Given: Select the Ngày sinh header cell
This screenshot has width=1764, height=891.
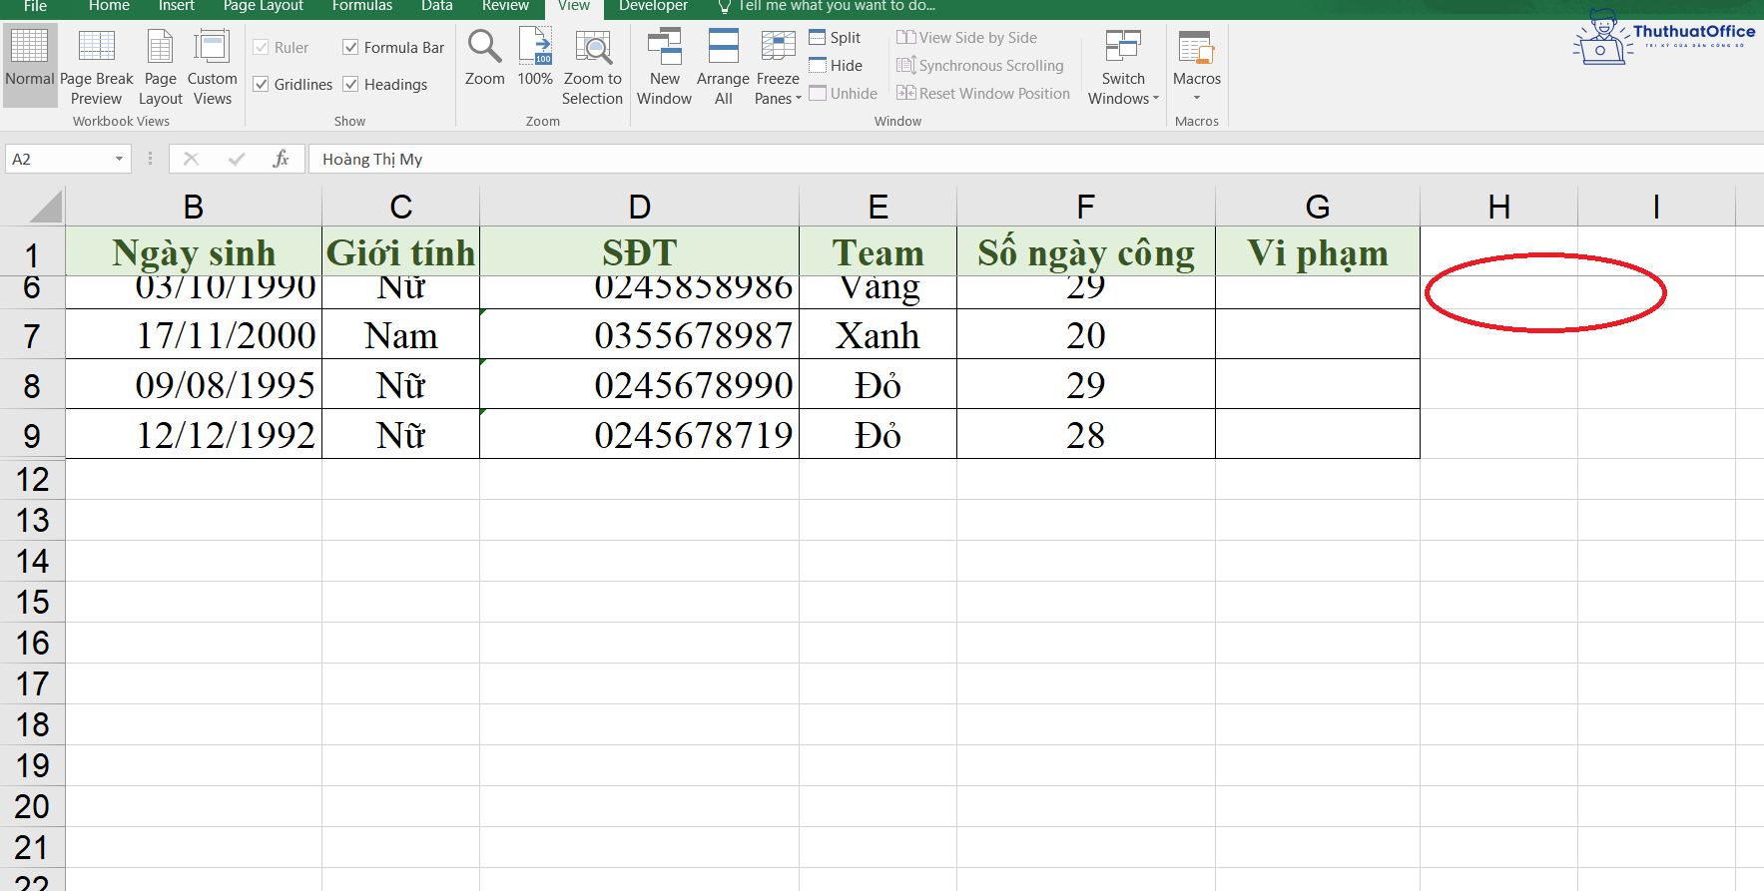Looking at the screenshot, I should [x=194, y=251].
